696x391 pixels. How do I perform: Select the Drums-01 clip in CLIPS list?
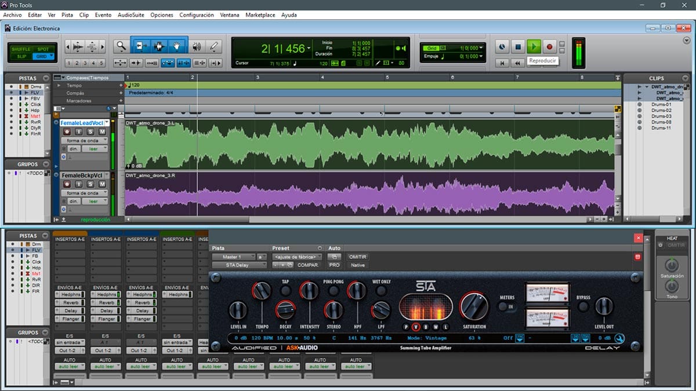click(x=661, y=104)
